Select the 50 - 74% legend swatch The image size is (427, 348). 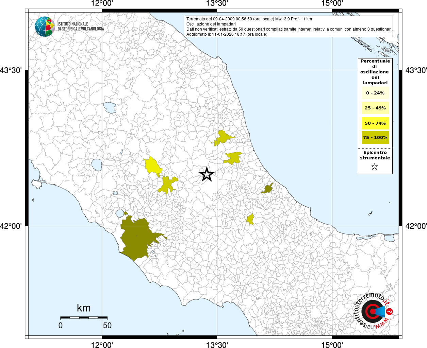375,123
